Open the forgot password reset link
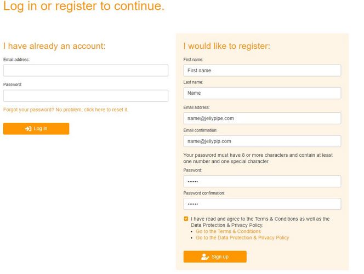364x274 pixels. [x=66, y=110]
